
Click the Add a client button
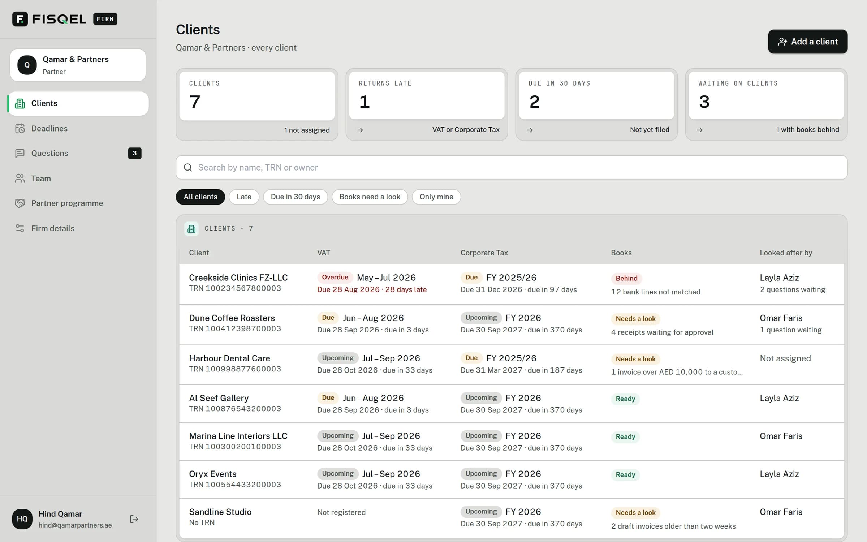pyautogui.click(x=808, y=42)
